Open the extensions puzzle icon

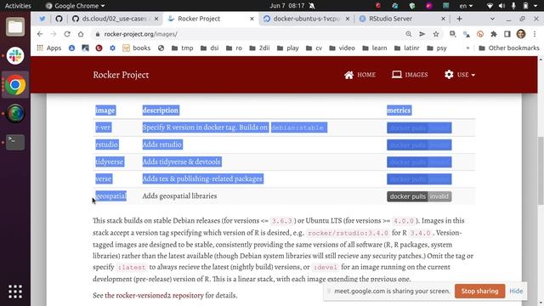click(493, 34)
